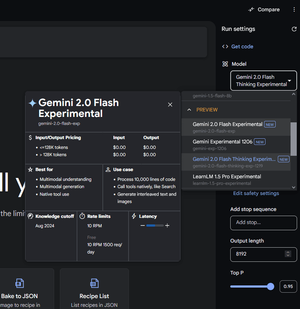Image resolution: width=300 pixels, height=309 pixels.
Task: Click the Output length field showing 8192
Action: point(264,255)
